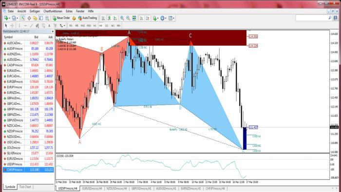
Task: Switch to EURUSDmicro,H4 chart tab
Action: tap(92, 188)
